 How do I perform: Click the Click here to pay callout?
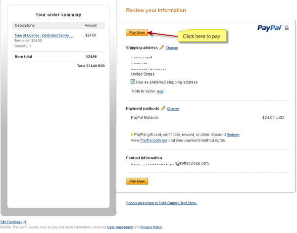coord(201,36)
